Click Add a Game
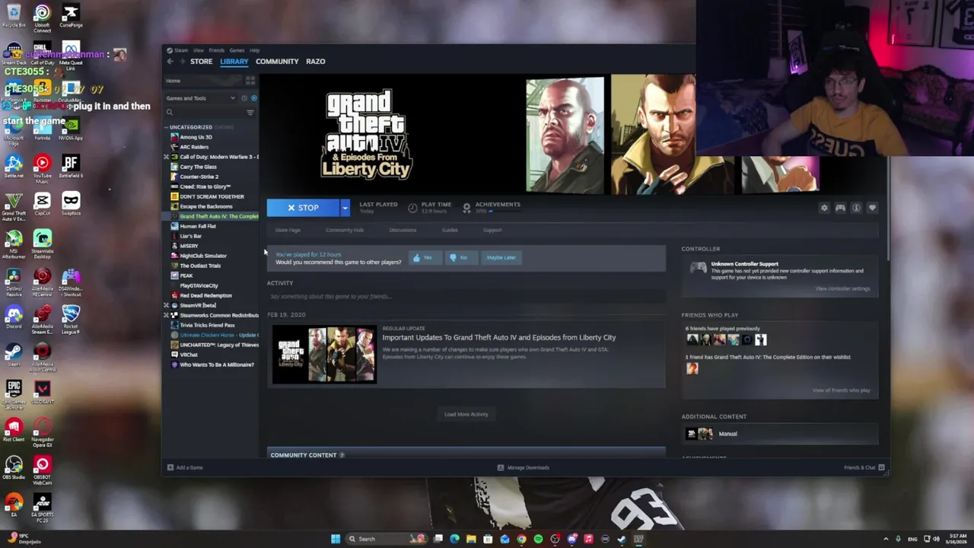 coord(185,467)
